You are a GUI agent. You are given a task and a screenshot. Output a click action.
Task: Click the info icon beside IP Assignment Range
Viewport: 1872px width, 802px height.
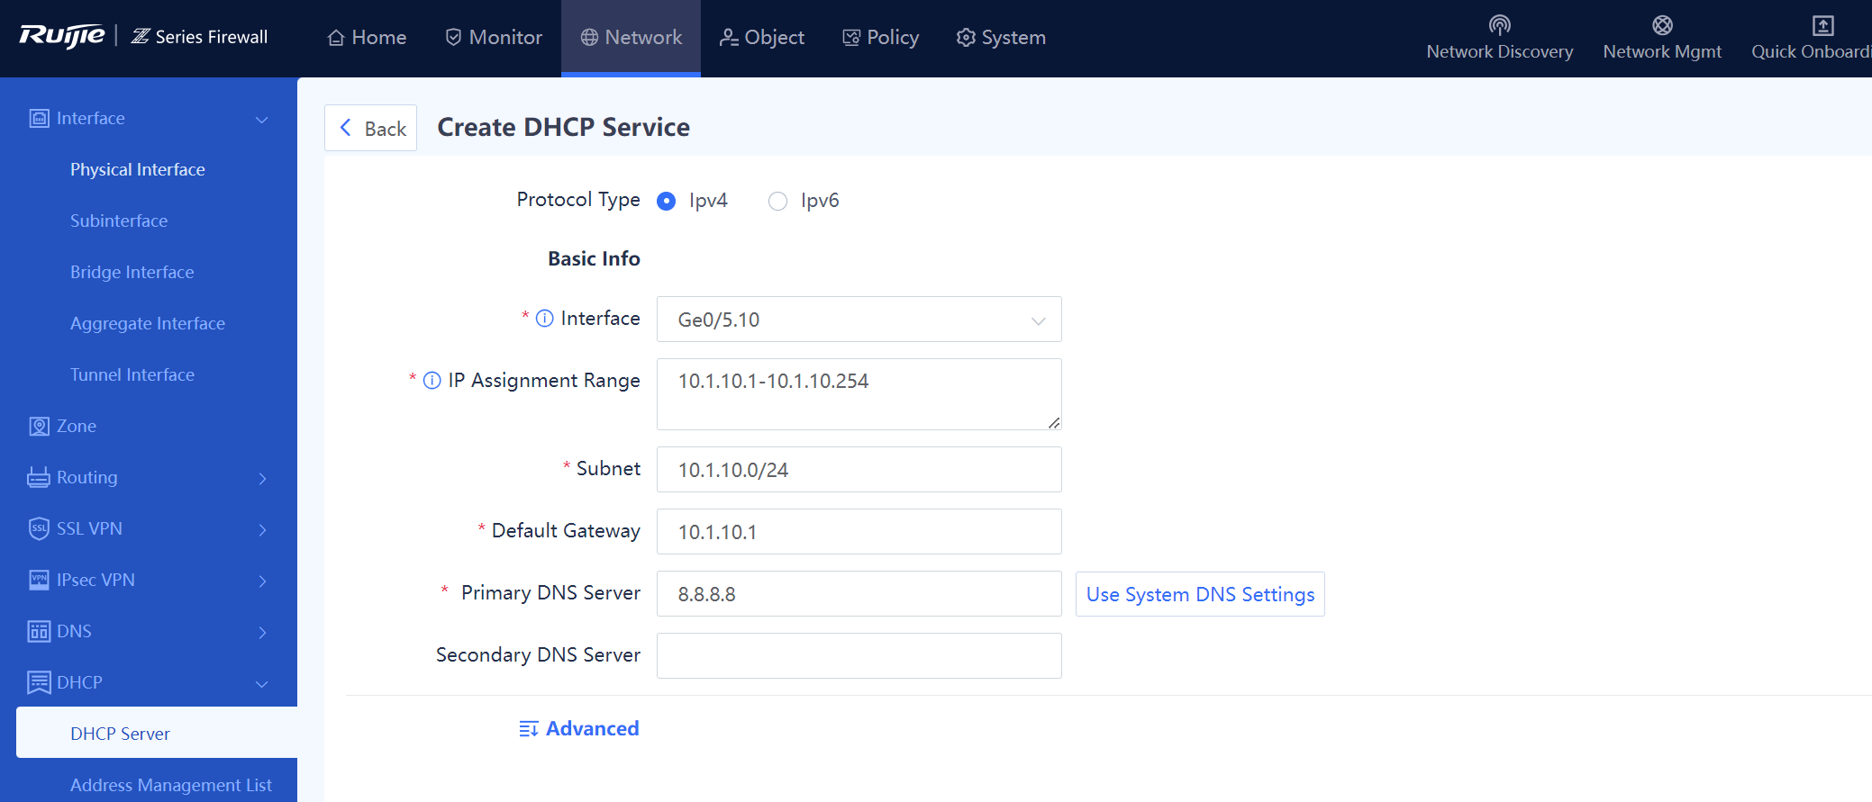point(432,381)
